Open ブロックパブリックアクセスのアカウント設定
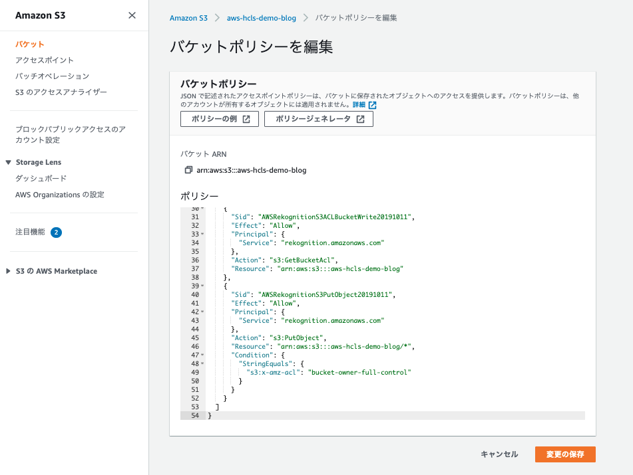This screenshot has height=475, width=633. (71, 135)
